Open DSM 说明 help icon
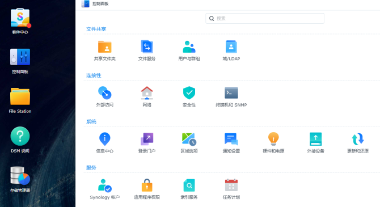Viewport: 380px width, 207px height. point(20,136)
